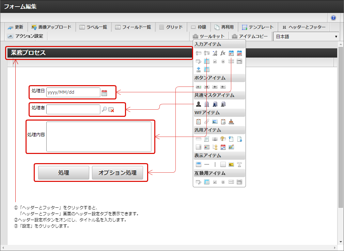Click the user icon under 共通マスタアイテム
Screen dimensions: 344x251
[x=199, y=104]
